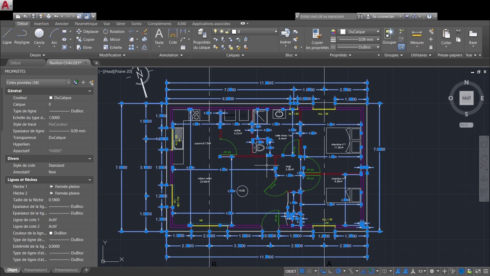This screenshot has height=276, width=490.
Task: Switch to Présentation1 layout tab
Action: (x=36, y=270)
